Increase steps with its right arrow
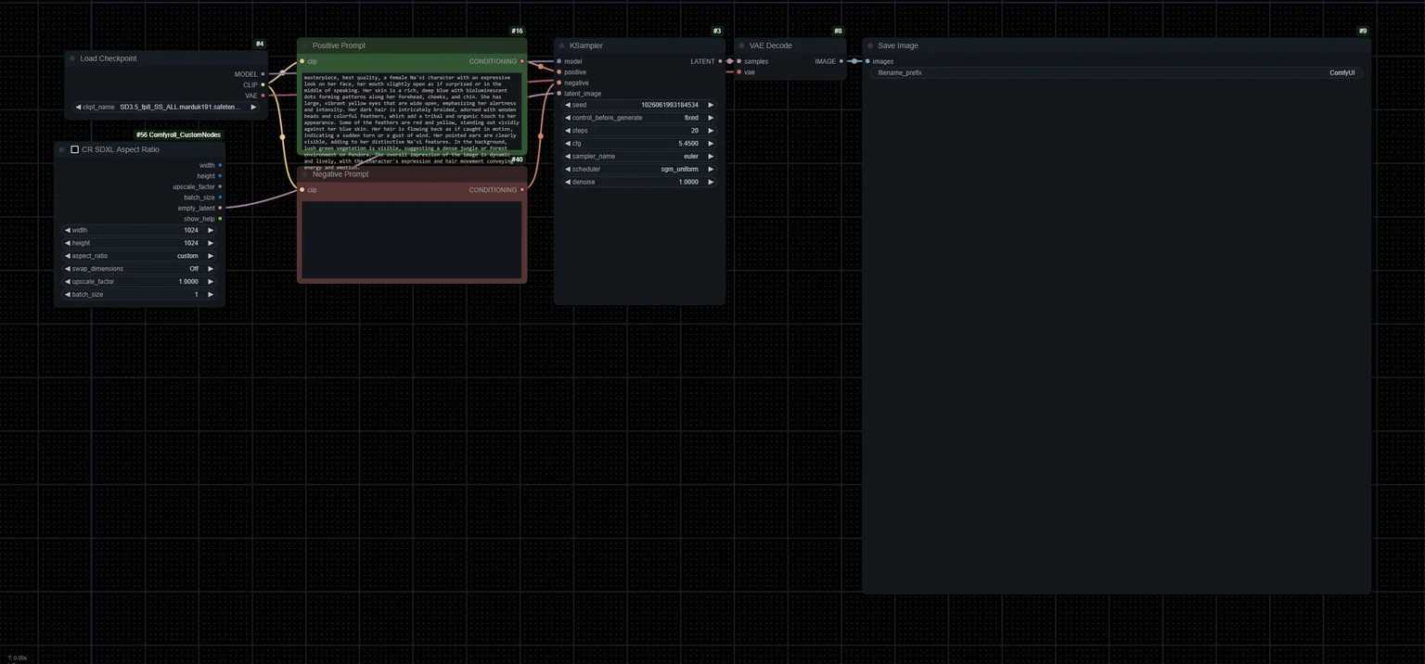1425x664 pixels. coord(711,131)
